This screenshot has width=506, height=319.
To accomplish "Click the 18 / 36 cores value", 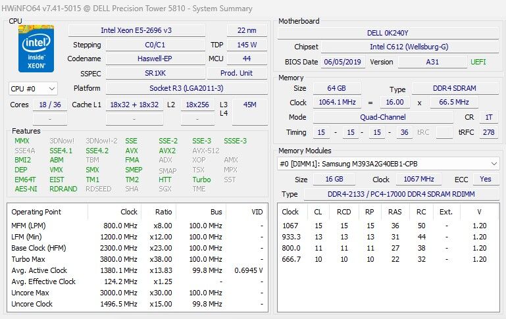I will tap(50, 105).
